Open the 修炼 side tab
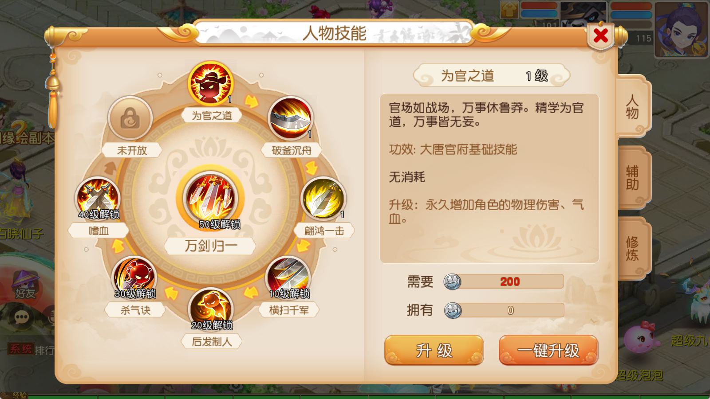 [633, 249]
